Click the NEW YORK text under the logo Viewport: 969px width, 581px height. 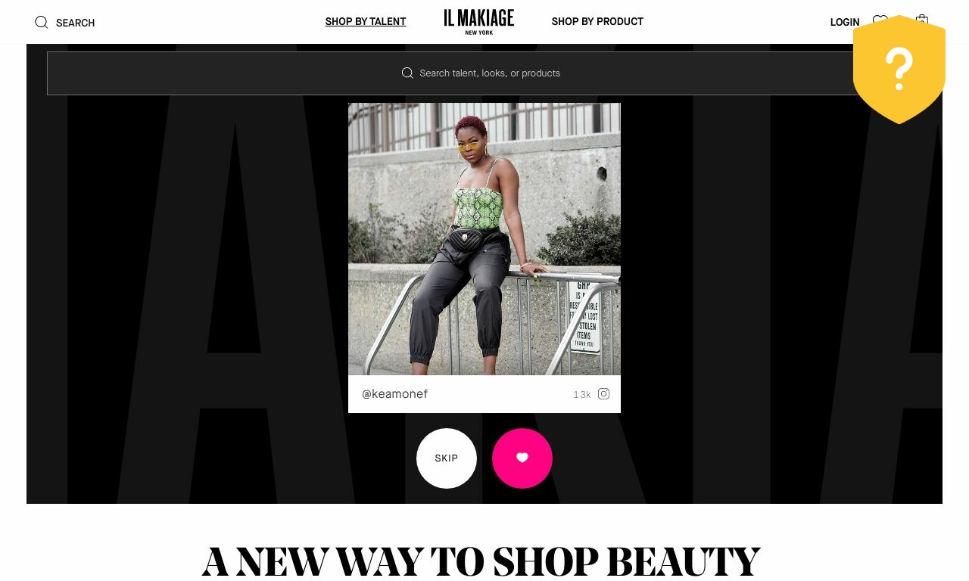(479, 33)
